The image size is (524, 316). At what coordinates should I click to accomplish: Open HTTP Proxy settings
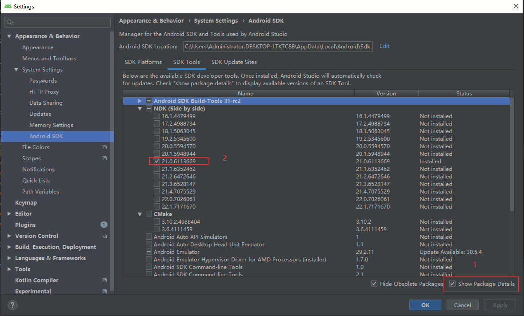point(44,92)
